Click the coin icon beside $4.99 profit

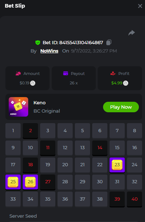click(x=125, y=83)
